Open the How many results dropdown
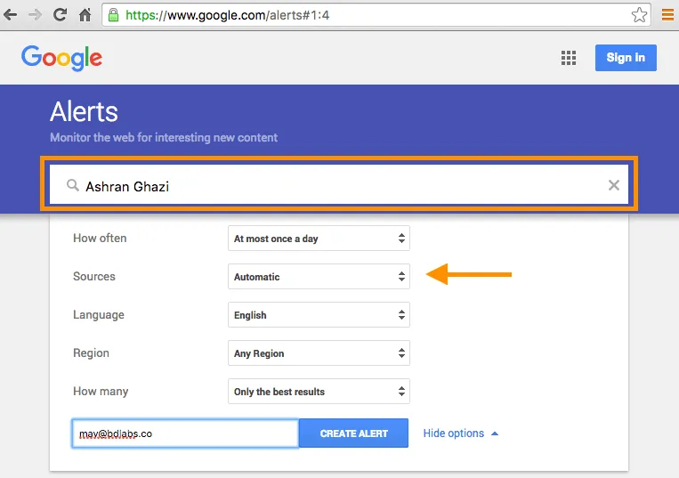This screenshot has height=478, width=679. [x=319, y=392]
